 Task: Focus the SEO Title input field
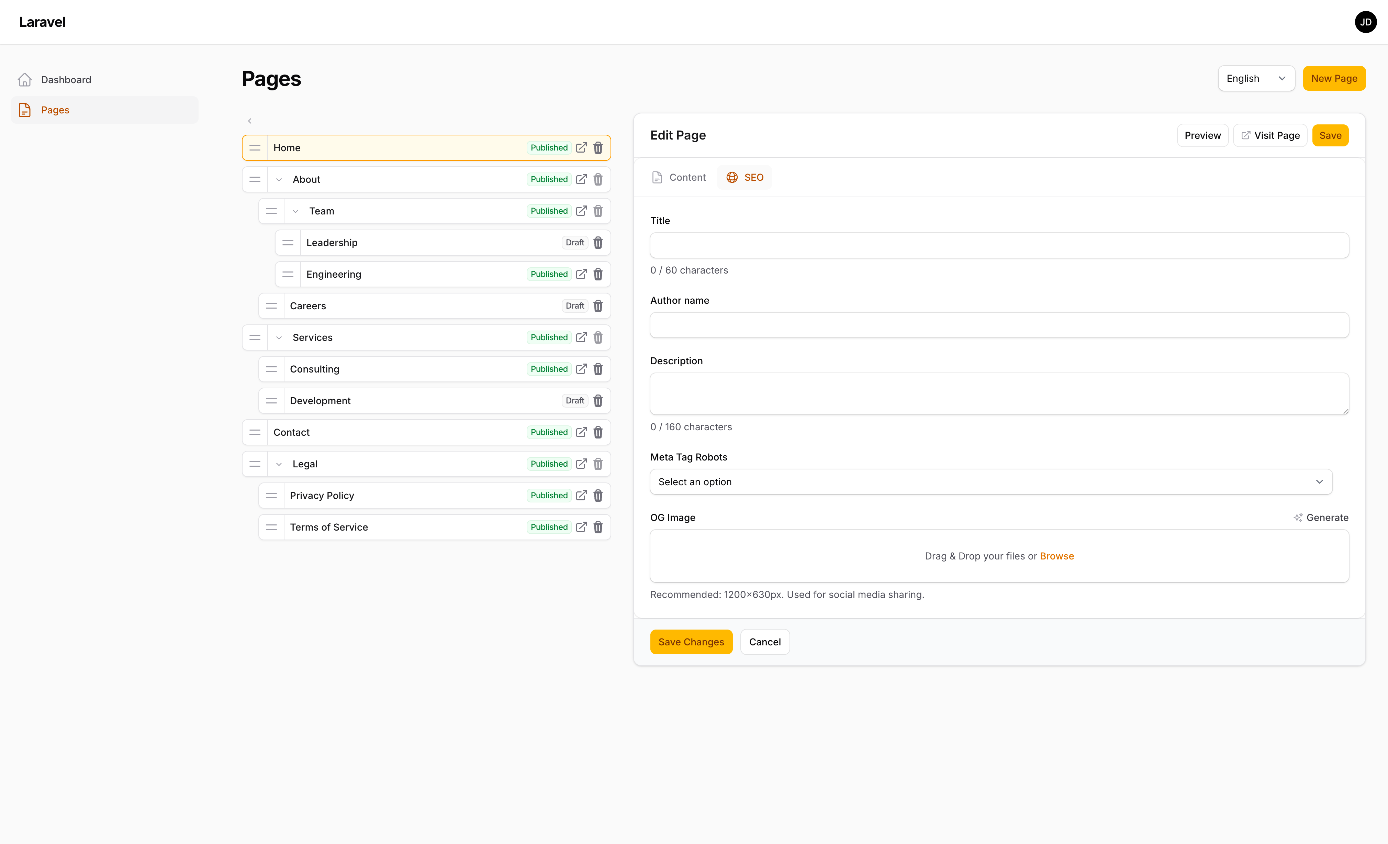pos(999,245)
